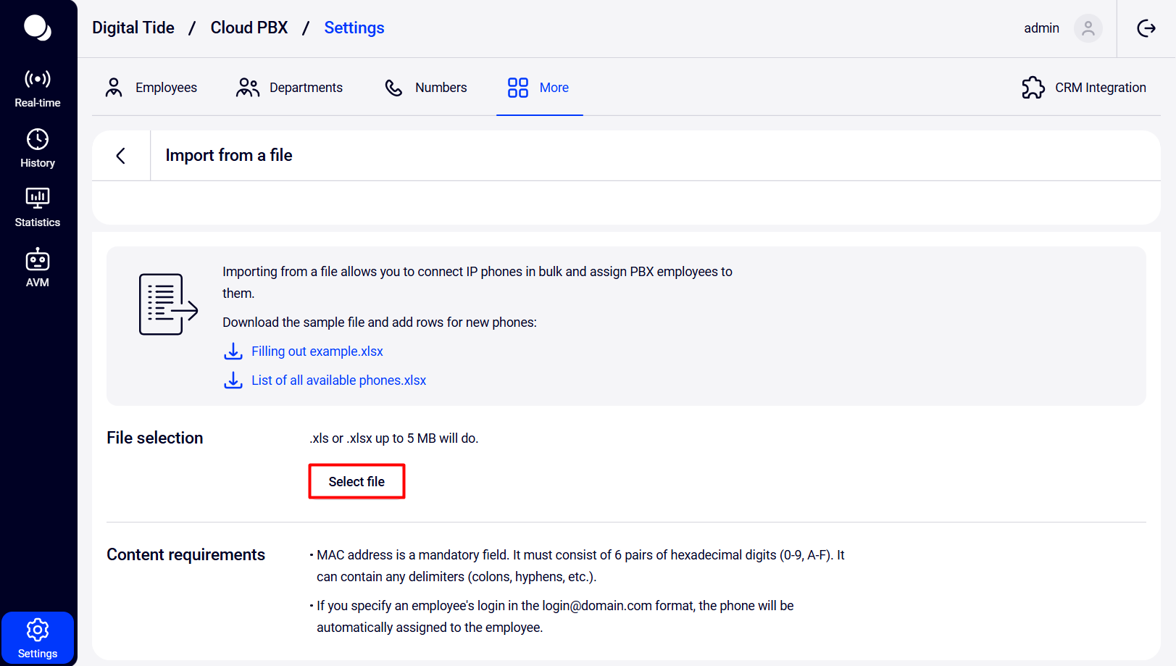Viewport: 1176px width, 666px height.
Task: Open the Numbers tab
Action: pyautogui.click(x=426, y=88)
